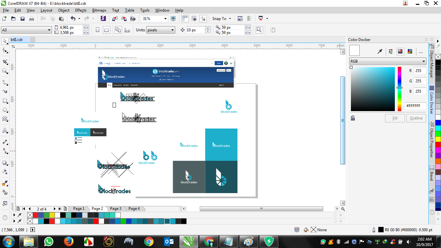Switch to Page 4 tab
441x248 pixels.
tap(134, 209)
